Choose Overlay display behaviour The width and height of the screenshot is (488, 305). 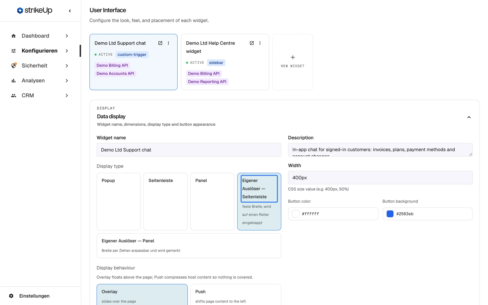(x=142, y=295)
